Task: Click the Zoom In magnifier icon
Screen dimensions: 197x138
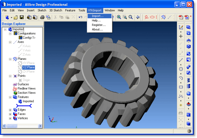Action: tap(119, 17)
